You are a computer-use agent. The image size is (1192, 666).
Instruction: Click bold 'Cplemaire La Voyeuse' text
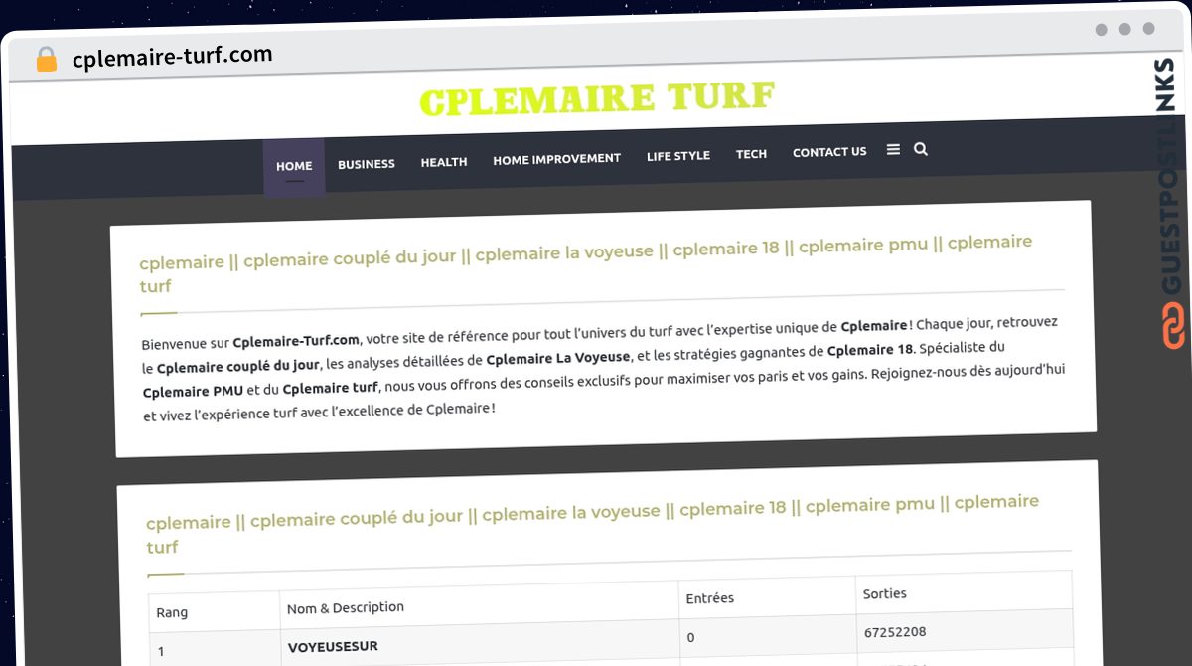pyautogui.click(x=558, y=357)
